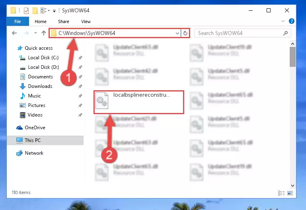Open Music in the navigation pane
This screenshot has height=210, width=306.
[34, 96]
